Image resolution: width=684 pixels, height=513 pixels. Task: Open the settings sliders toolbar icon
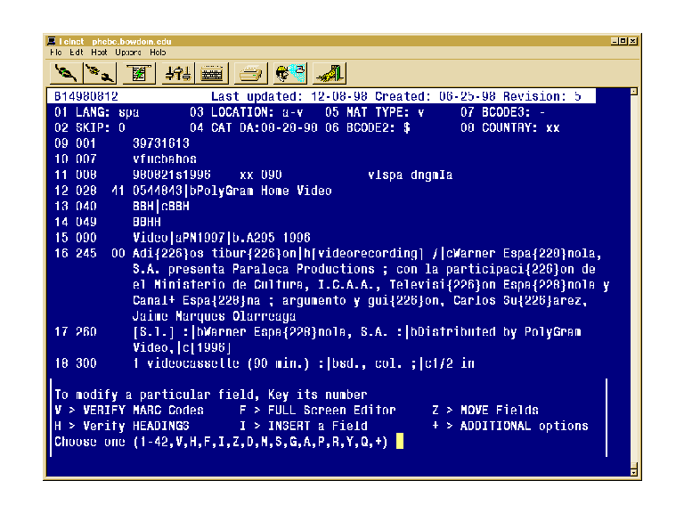(177, 73)
